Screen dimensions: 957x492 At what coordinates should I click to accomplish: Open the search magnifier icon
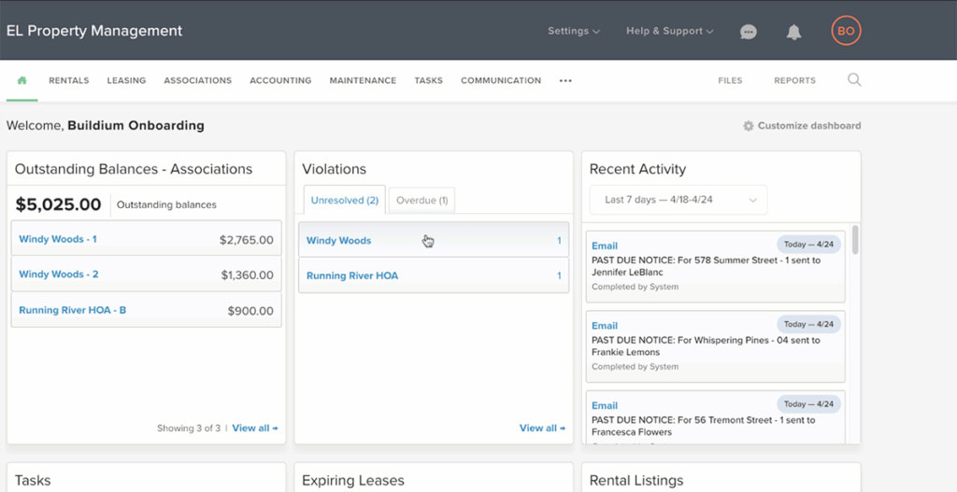tap(853, 80)
